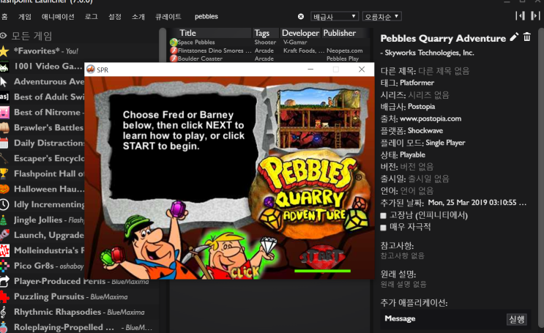Open the 배급사 sort-by dropdown
The height and width of the screenshot is (333, 544).
pos(335,16)
